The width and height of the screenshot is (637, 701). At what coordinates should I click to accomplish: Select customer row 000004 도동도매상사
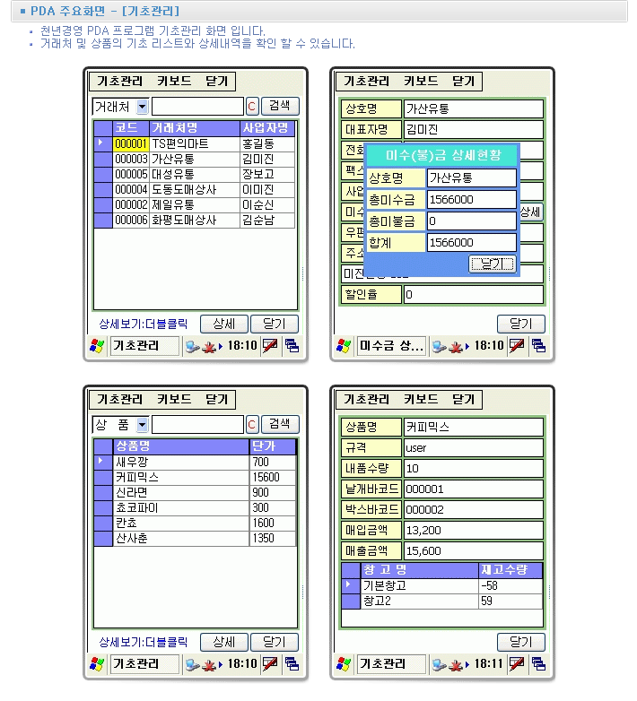195,189
